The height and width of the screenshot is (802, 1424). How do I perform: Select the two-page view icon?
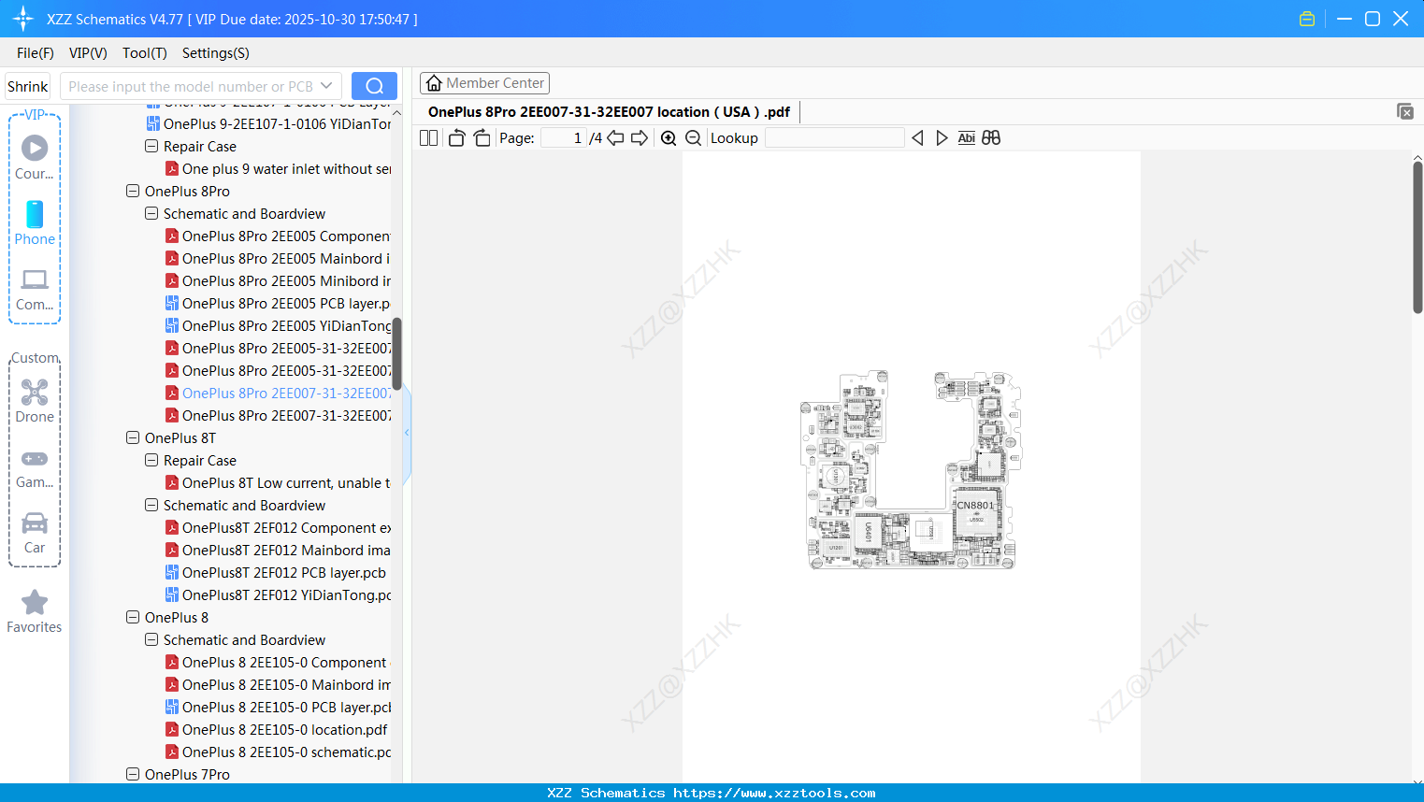(427, 137)
